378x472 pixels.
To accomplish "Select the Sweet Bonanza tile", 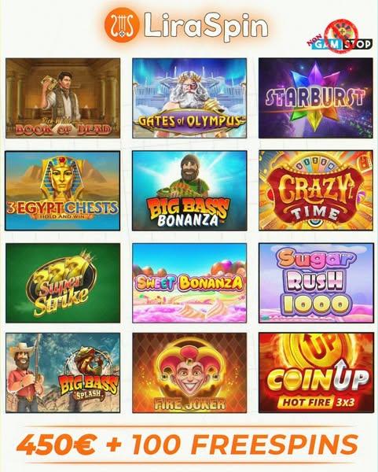I will pyautogui.click(x=189, y=283).
